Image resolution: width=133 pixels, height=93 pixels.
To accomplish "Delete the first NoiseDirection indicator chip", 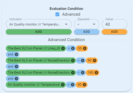I will (x=73, y=60).
